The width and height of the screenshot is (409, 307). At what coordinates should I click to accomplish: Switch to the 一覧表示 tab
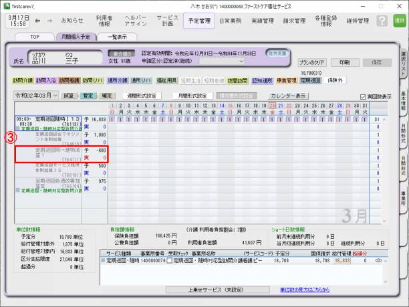(x=117, y=37)
